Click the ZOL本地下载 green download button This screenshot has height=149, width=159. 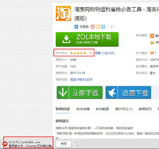87,39
